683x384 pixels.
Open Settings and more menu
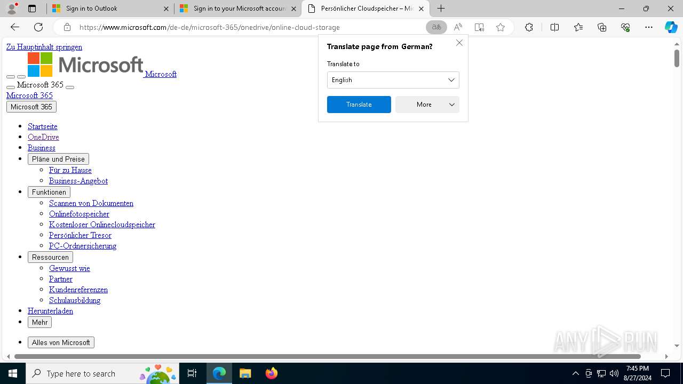[649, 27]
